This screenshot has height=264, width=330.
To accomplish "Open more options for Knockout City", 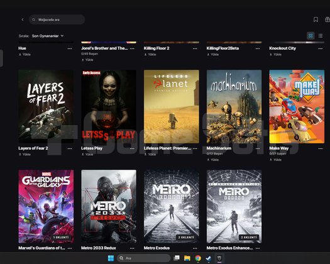I will pos(321,48).
